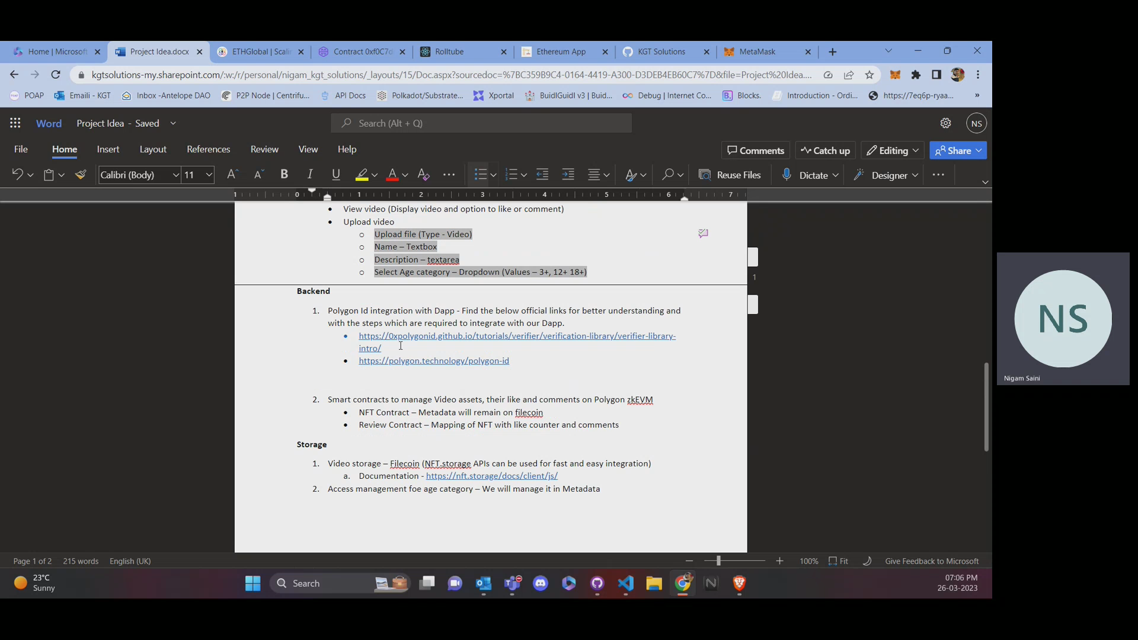The height and width of the screenshot is (640, 1138).
Task: Clear formatting eraser icon
Action: coord(423,175)
